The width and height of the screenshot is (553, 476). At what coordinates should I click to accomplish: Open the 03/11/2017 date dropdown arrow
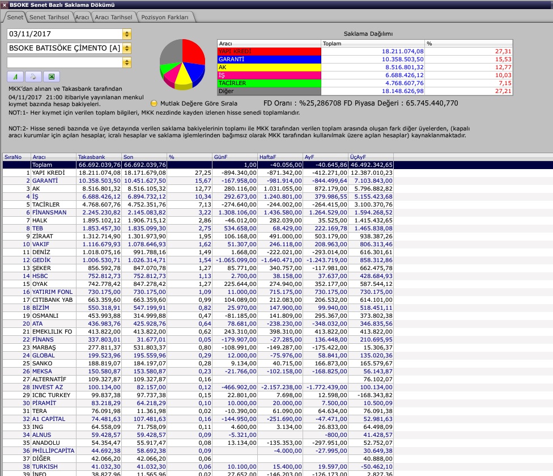click(x=126, y=34)
